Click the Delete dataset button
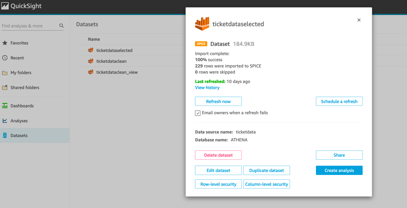The height and width of the screenshot is (208, 407). click(x=218, y=155)
